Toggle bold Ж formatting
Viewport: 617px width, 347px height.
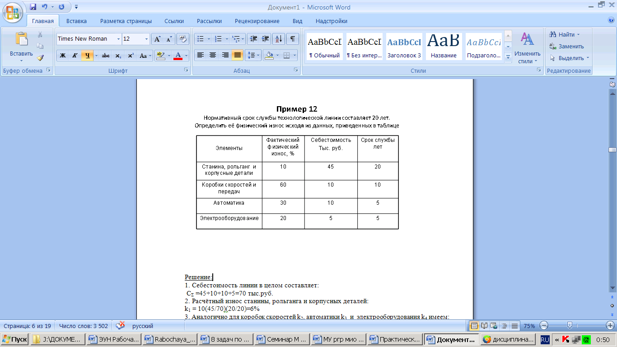coord(63,56)
